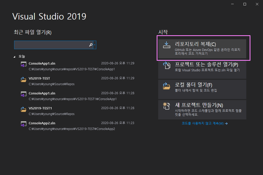Click the 11:23 timestamp of ConsoleApp2.sln
This screenshot has height=175, width=263.
pos(118,123)
